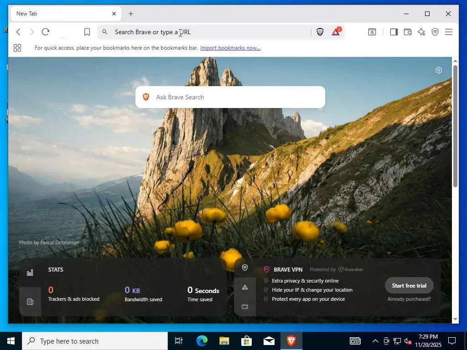The height and width of the screenshot is (350, 467).
Task: Open apps grid icon on bookmarks bar
Action: coord(17,48)
